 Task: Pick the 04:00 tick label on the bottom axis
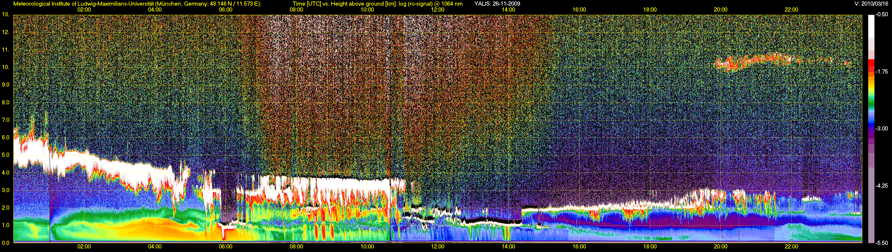point(155,246)
